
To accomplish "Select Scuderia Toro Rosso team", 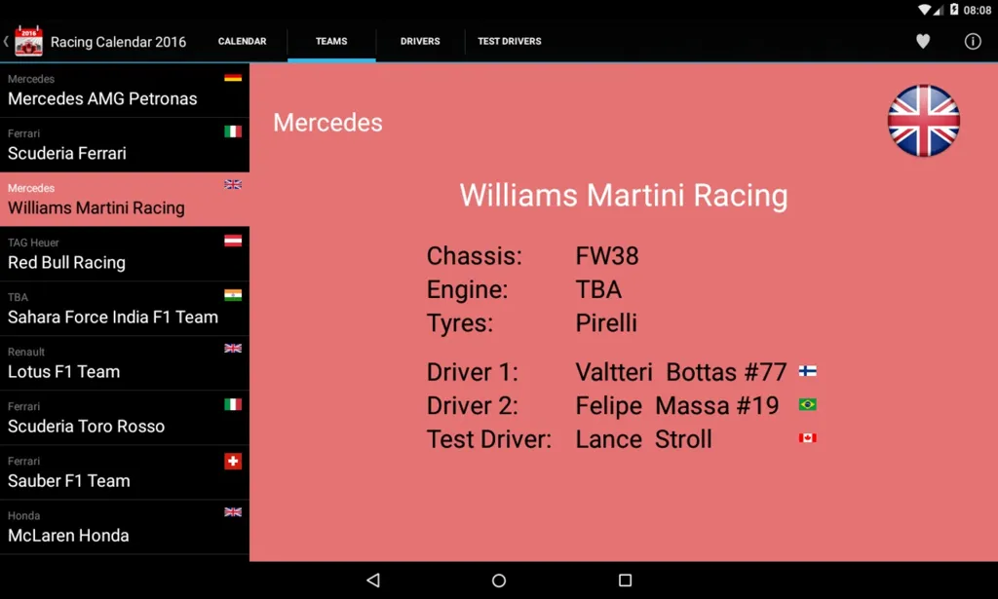I will (x=125, y=419).
